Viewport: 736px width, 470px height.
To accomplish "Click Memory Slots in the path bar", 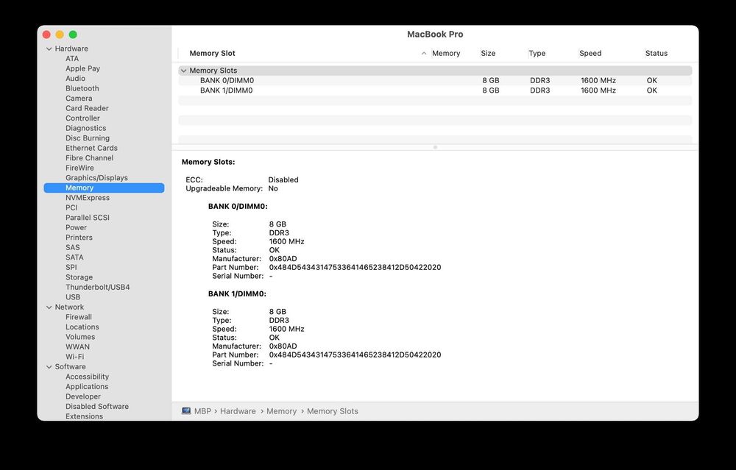I will (x=333, y=411).
